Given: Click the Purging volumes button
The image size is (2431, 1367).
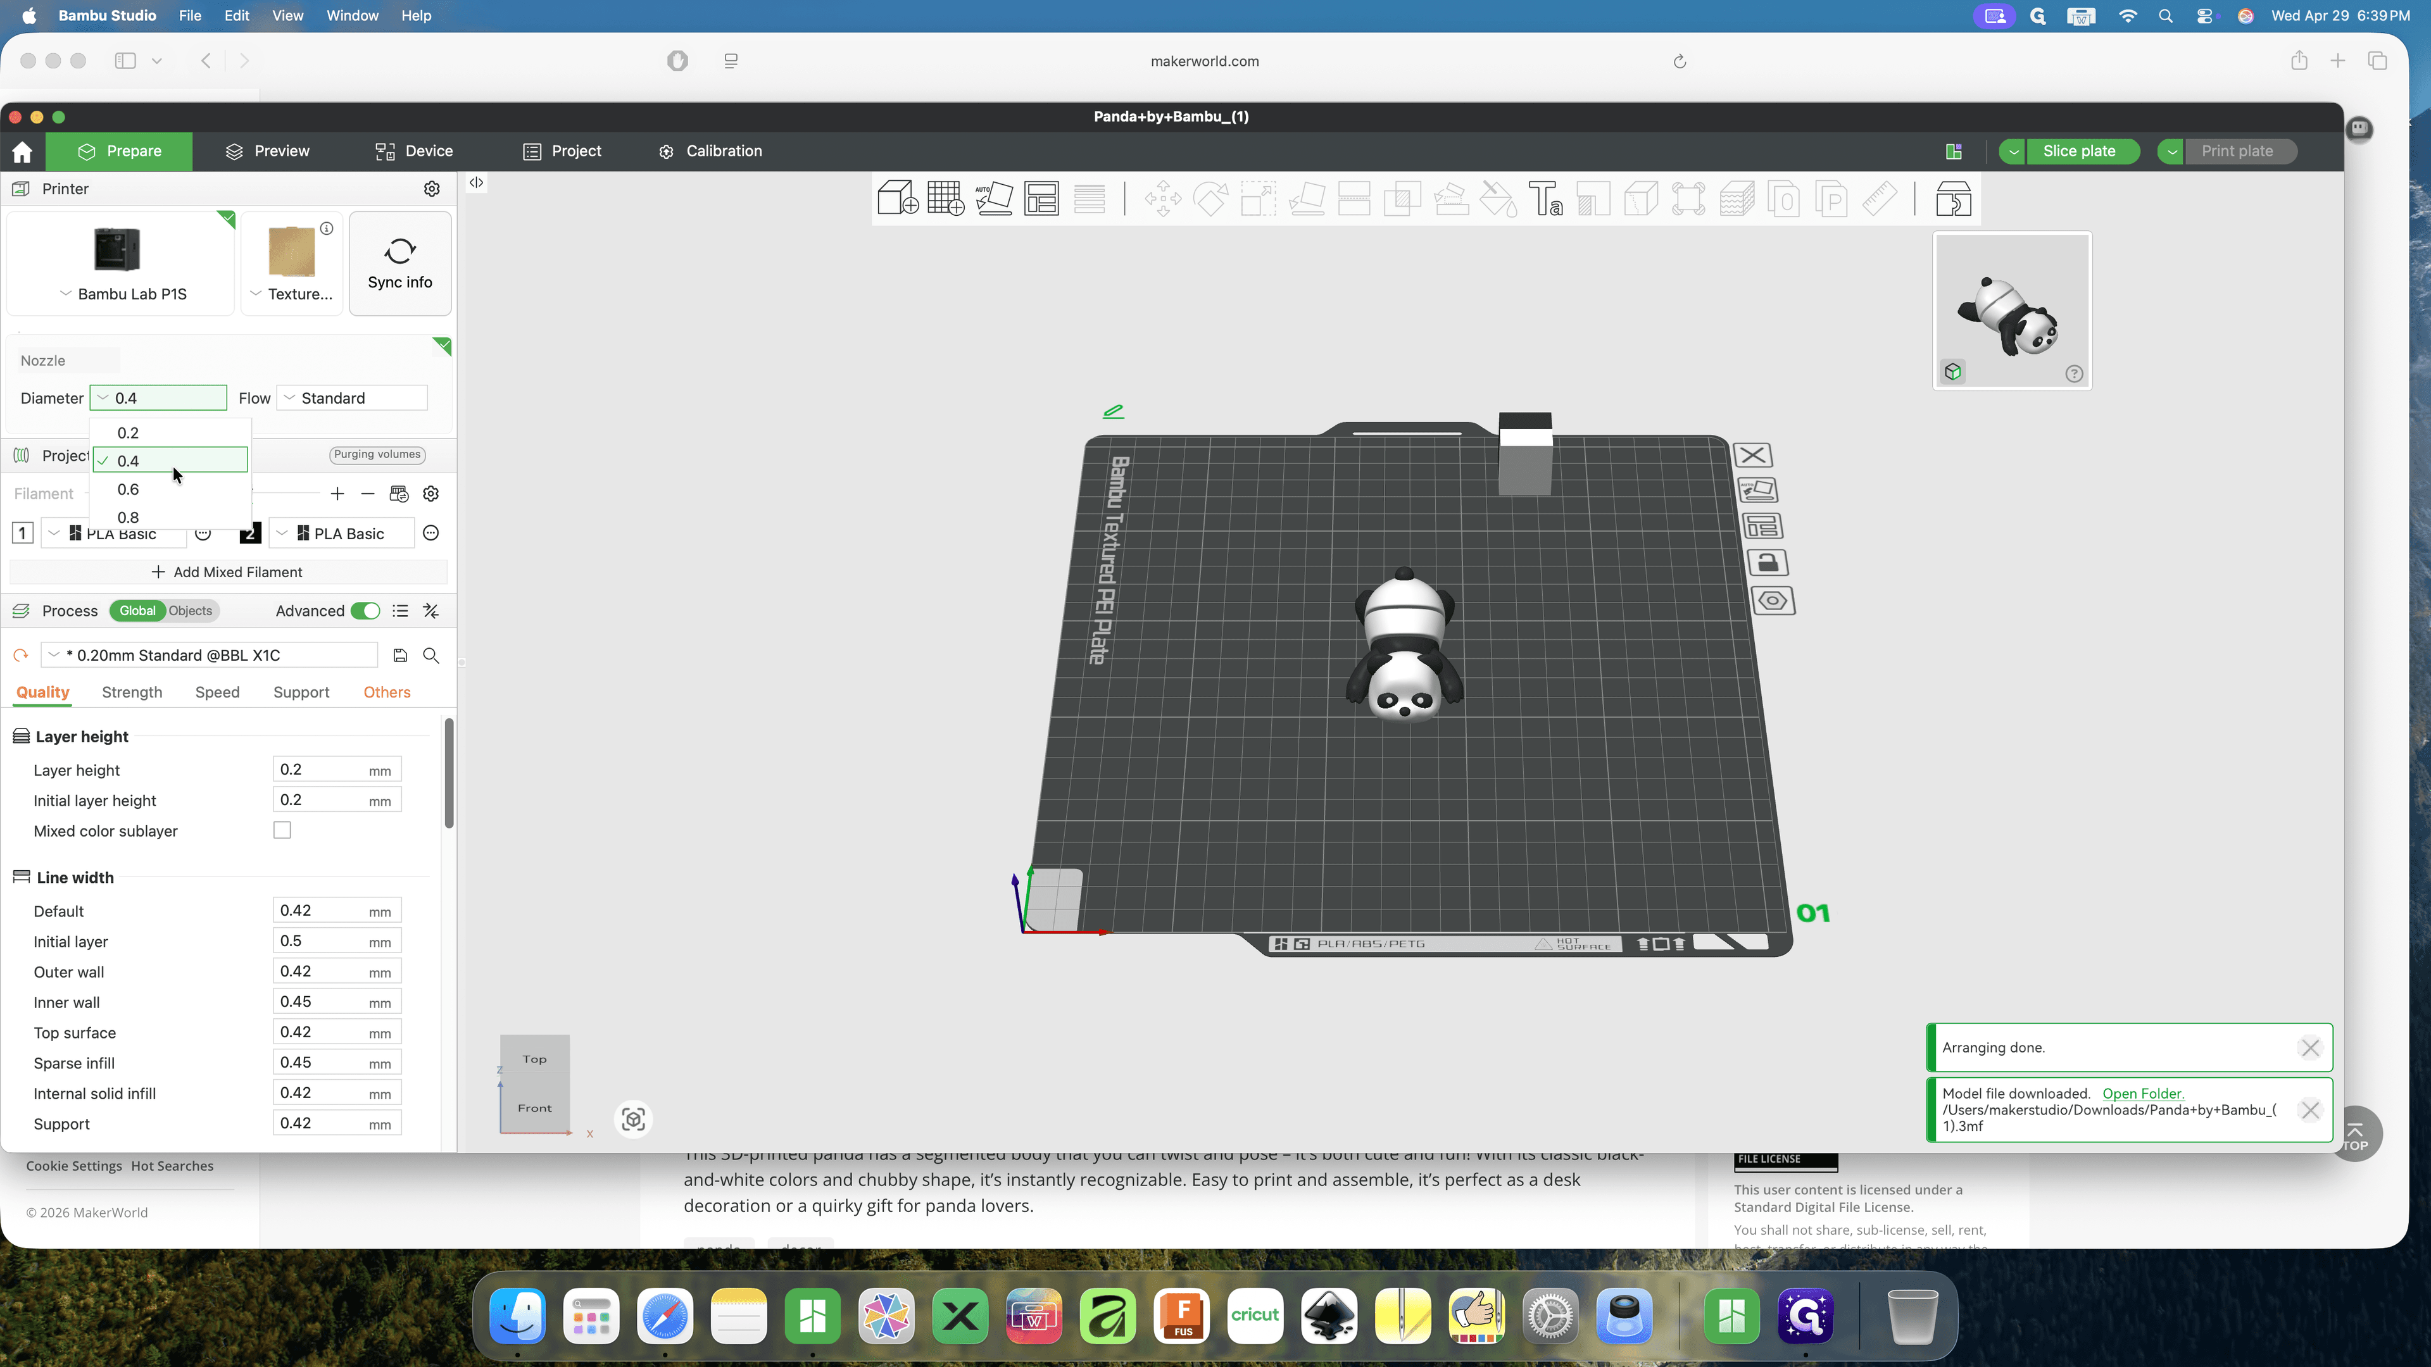Looking at the screenshot, I should pos(377,454).
